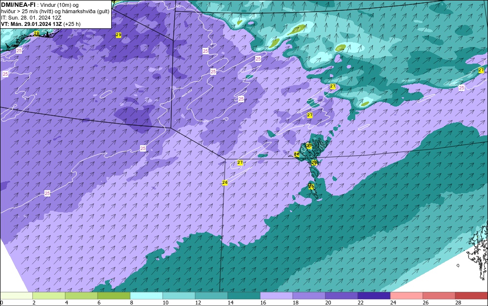Click the legend scale number 6
Image resolution: width=488 pixels, height=306 pixels.
pyautogui.click(x=99, y=303)
